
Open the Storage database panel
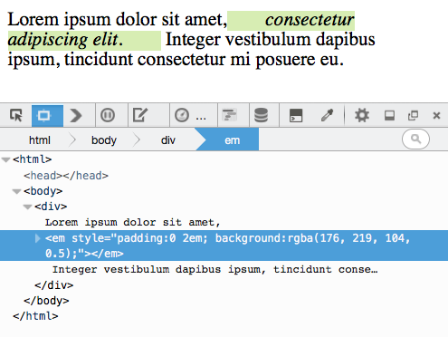click(x=261, y=115)
